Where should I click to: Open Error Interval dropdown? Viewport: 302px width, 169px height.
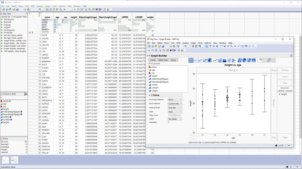175,104
